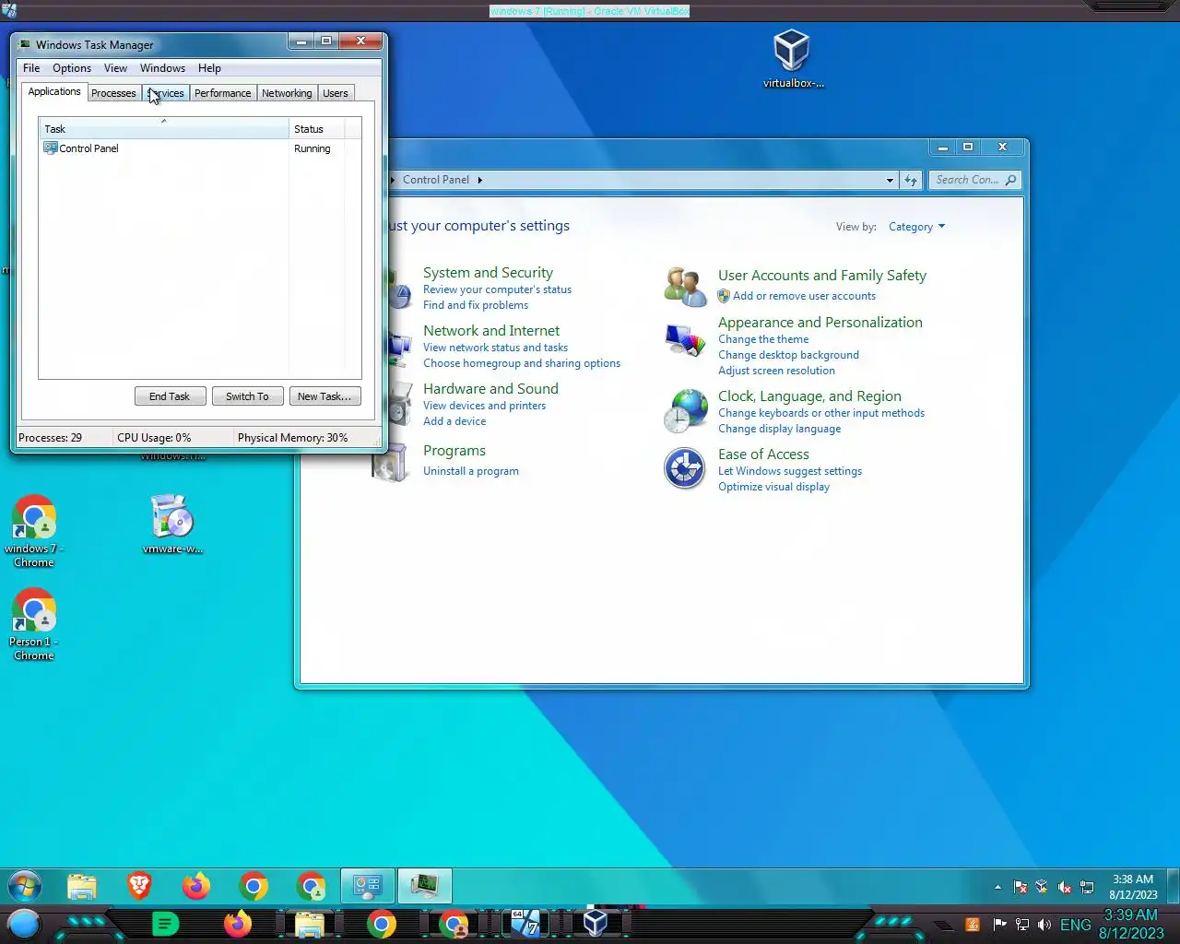
Task: Click the Action Center flag in guest tray
Action: pos(1021,887)
